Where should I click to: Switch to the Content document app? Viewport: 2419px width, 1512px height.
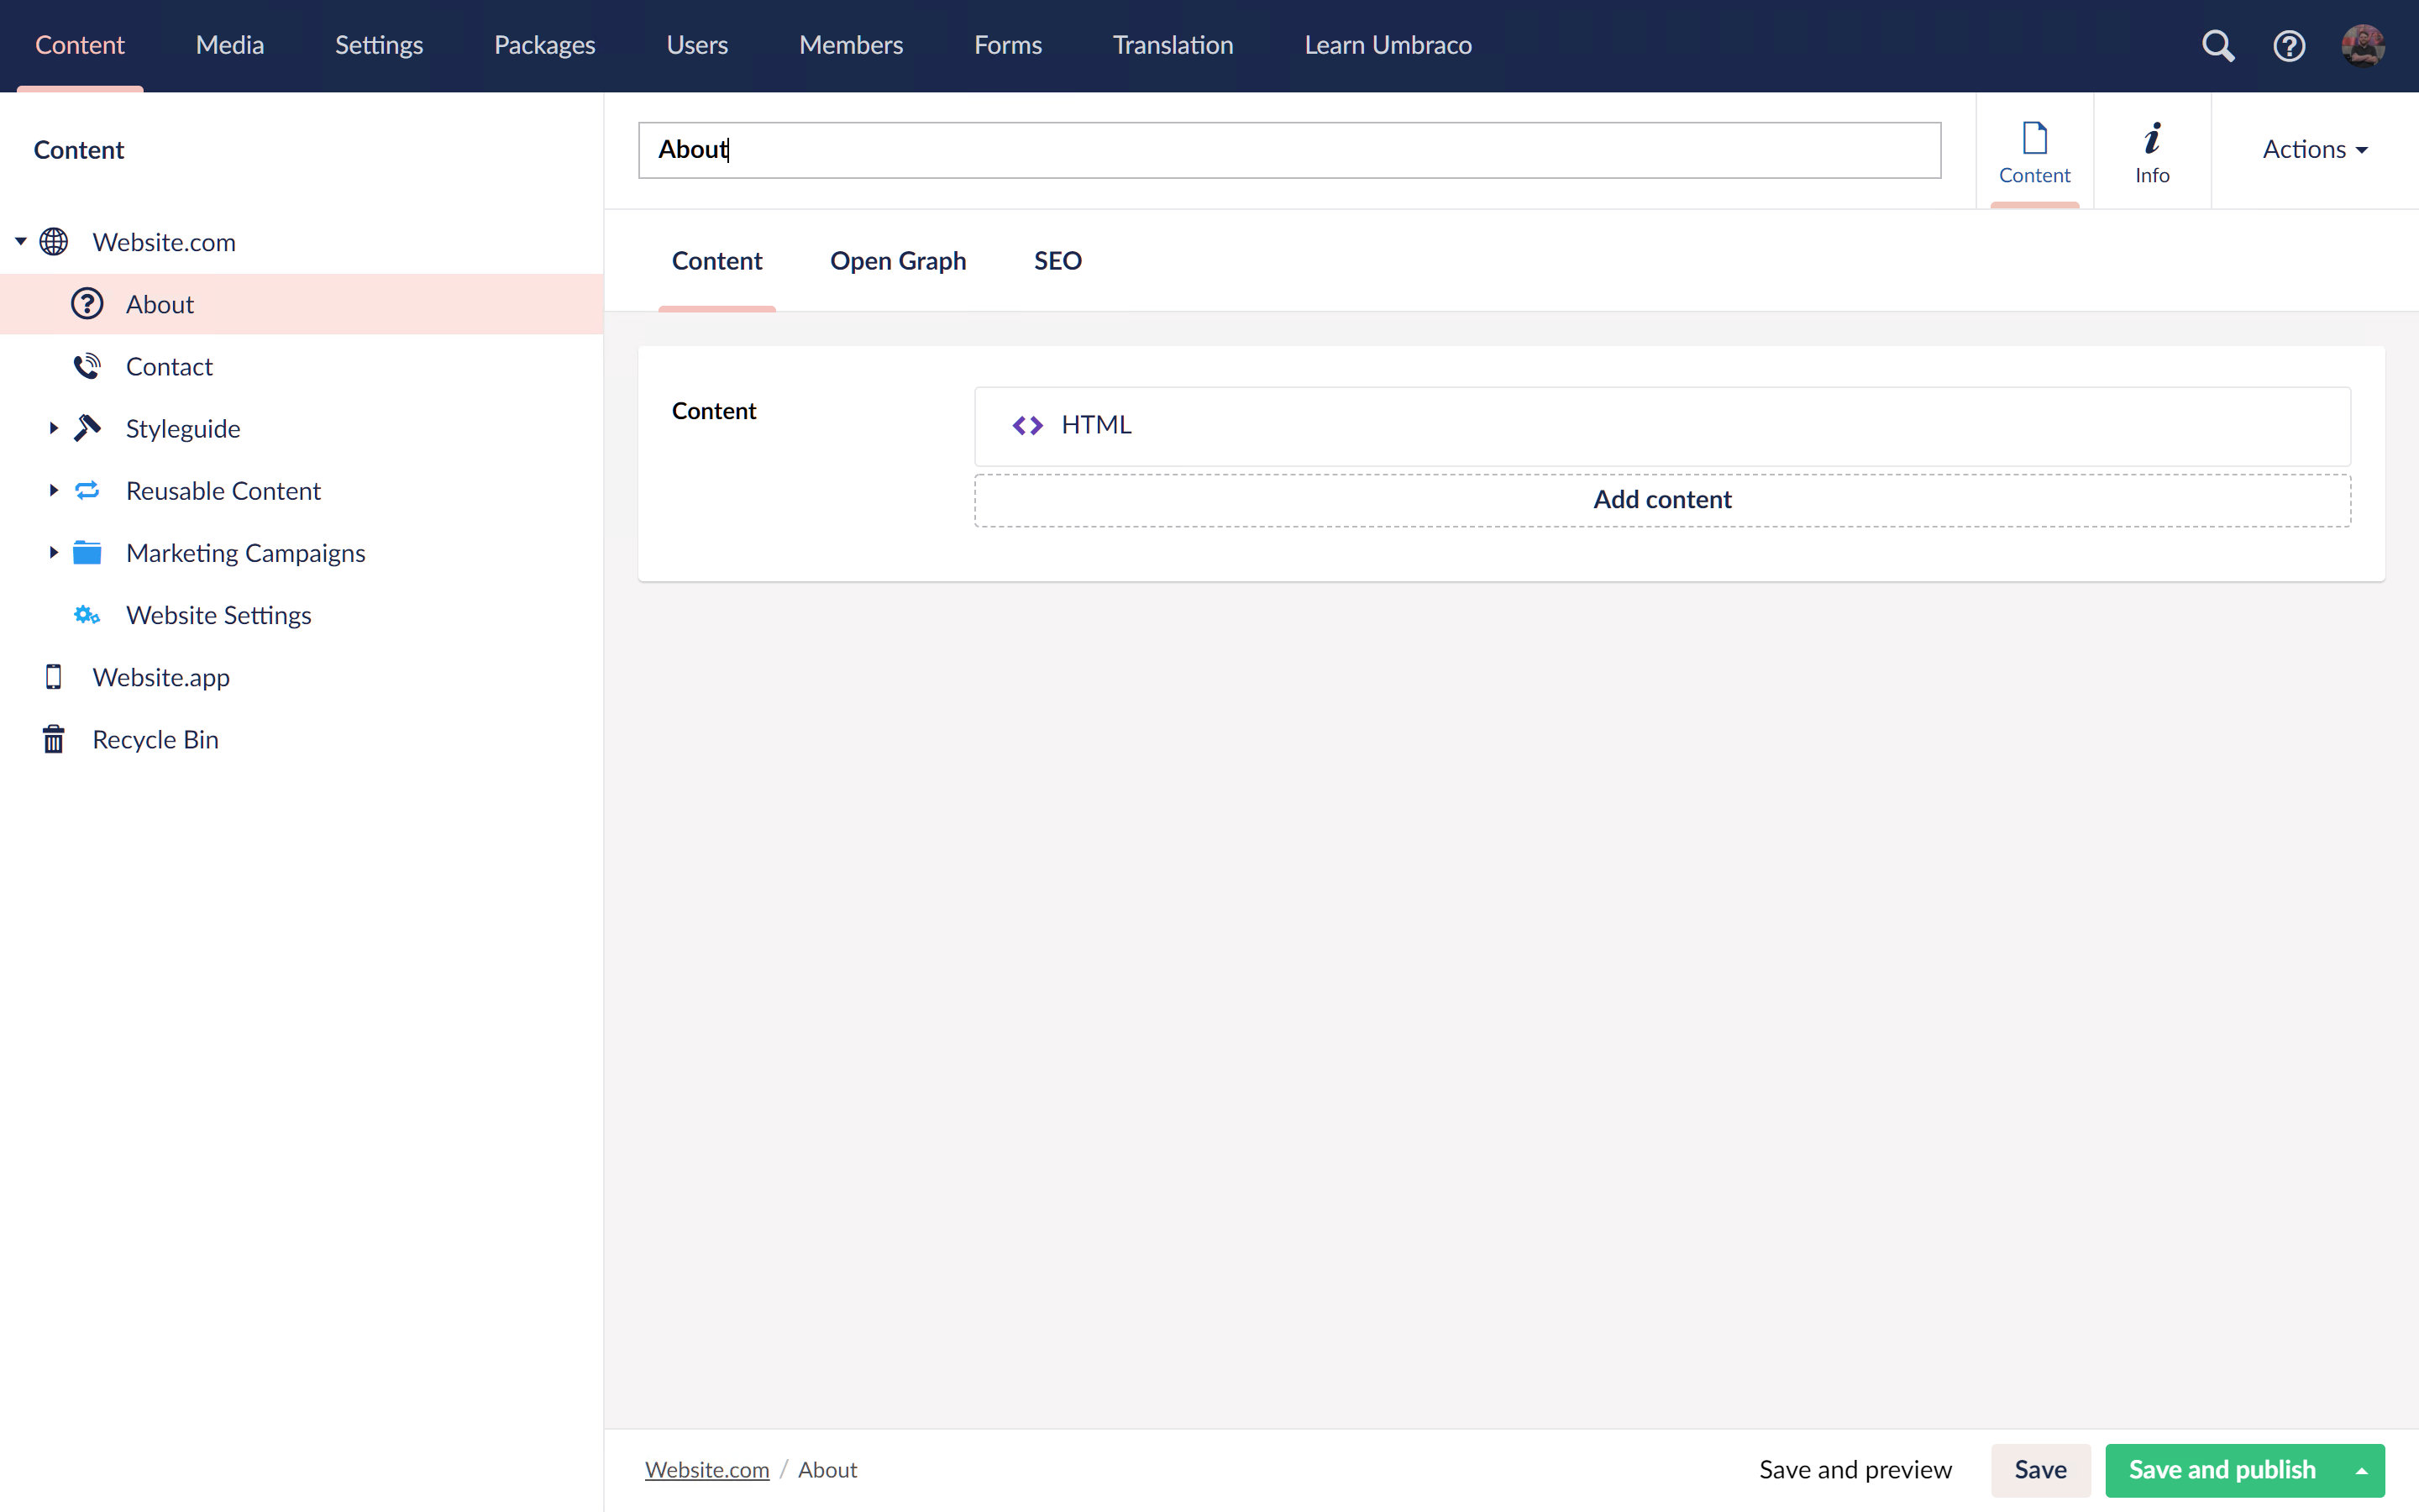2034,151
